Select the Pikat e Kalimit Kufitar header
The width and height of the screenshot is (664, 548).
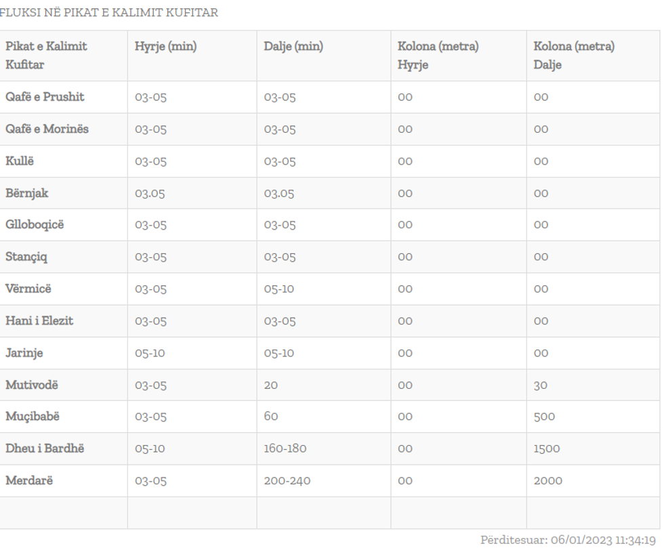point(46,55)
